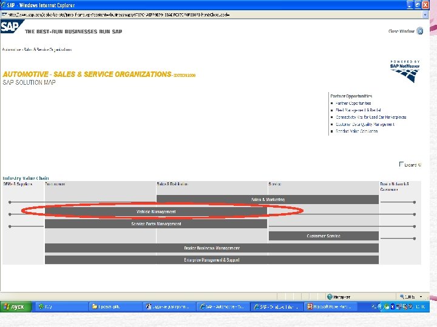Switch to the project folder taskbar button
Viewport: 437px width, 327px height.
pos(116,306)
